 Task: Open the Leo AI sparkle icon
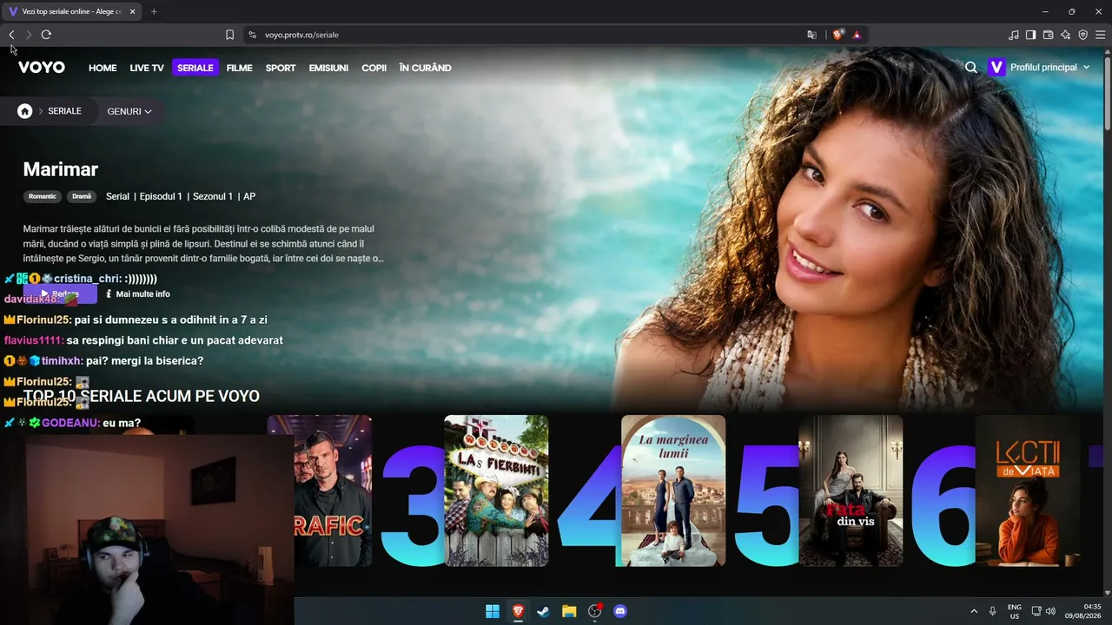tap(1065, 35)
